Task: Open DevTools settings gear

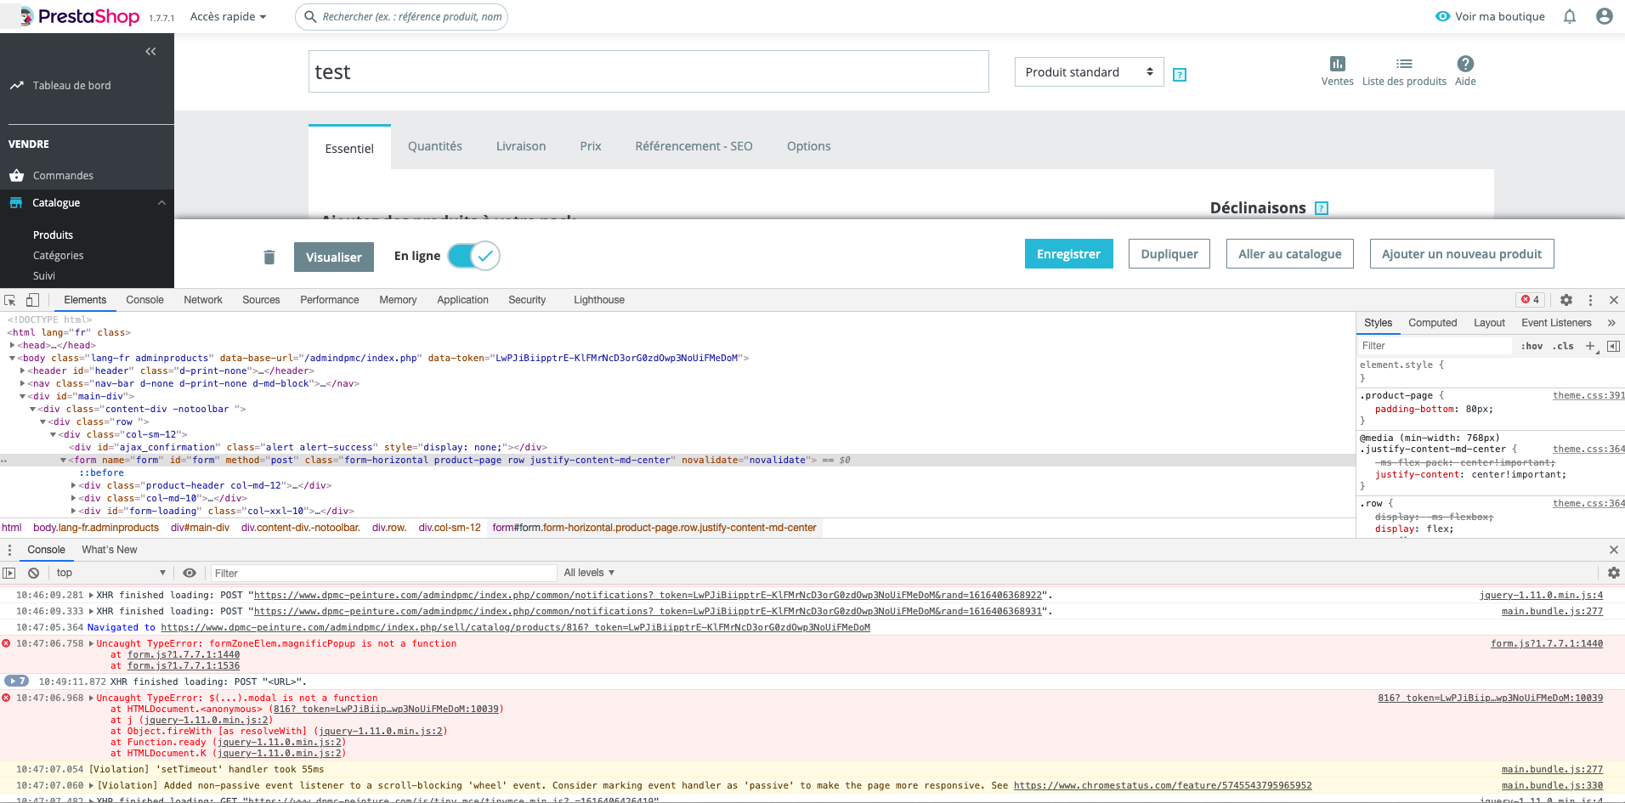Action: pos(1566,300)
